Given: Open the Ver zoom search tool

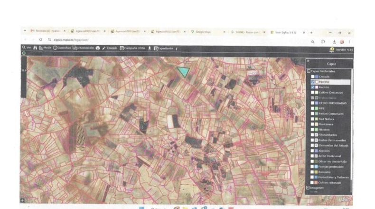Looking at the screenshot, I should 27,47.
